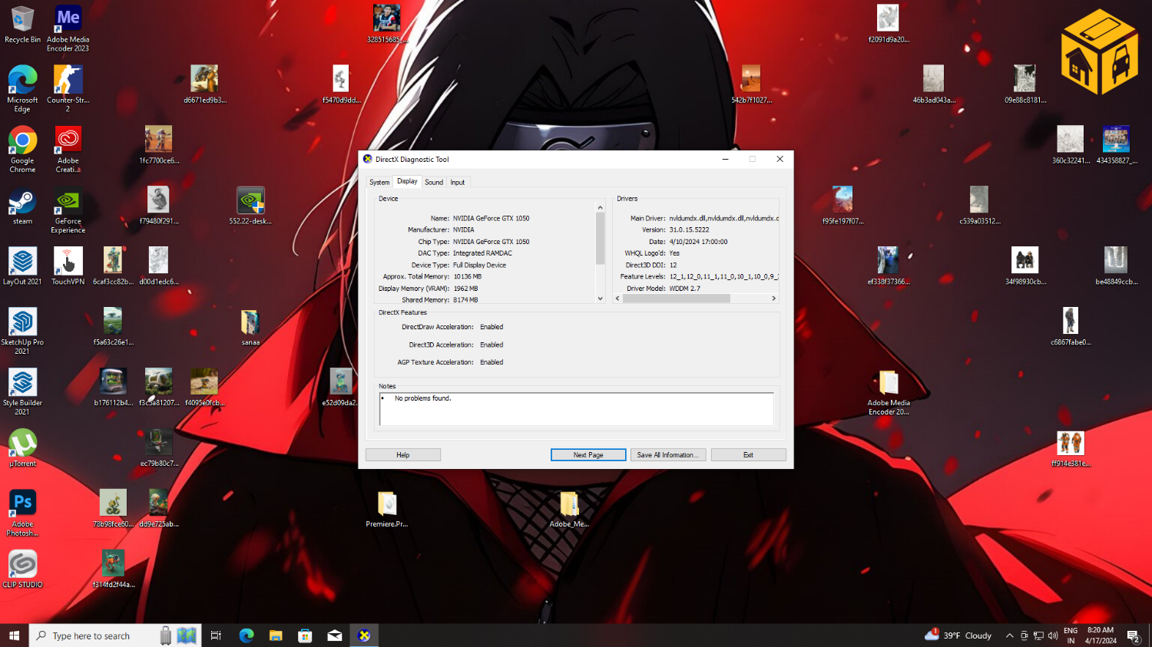Click the Device vertical scrollbar thumb
Viewport: 1152px width, 647px height.
(601, 238)
